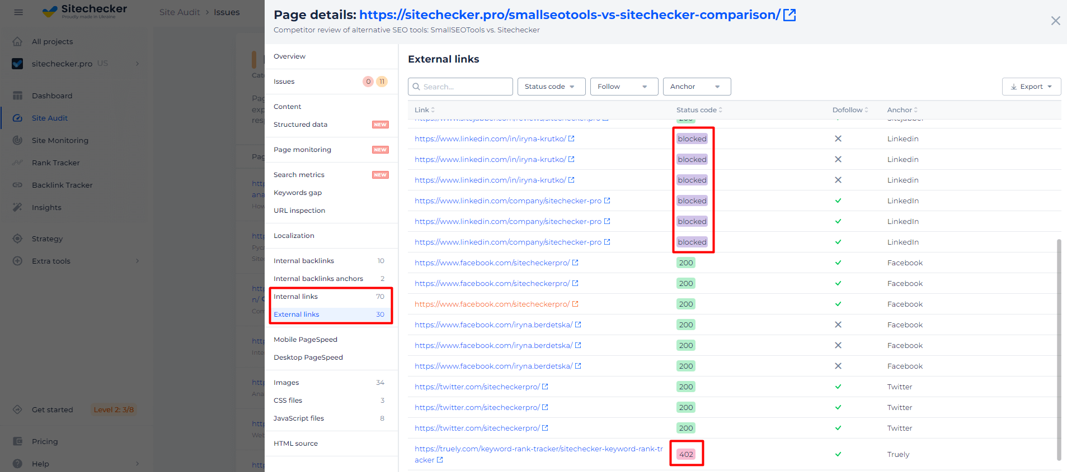
Task: Open the hamburger menu icon
Action: [18, 12]
